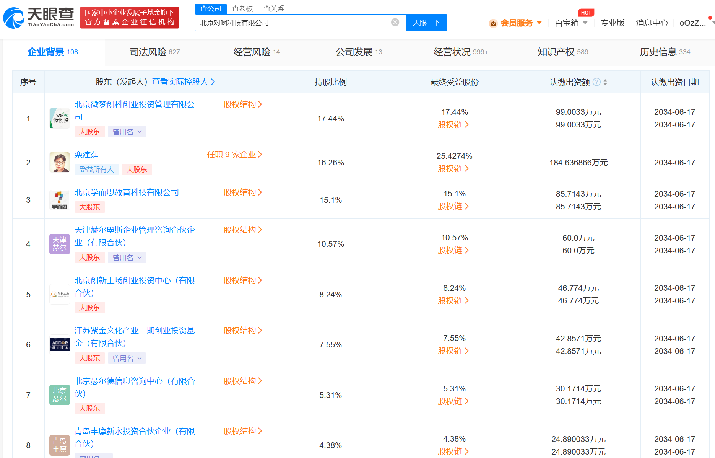
Task: Switch to the 查老板 search tab
Action: coord(242,8)
